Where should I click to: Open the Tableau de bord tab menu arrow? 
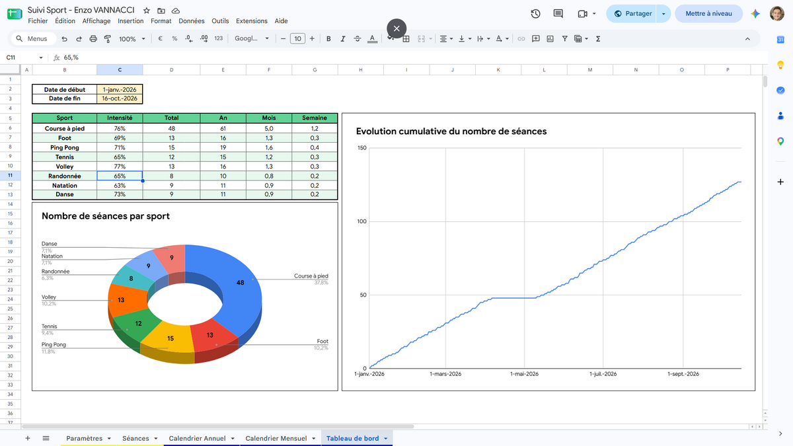385,438
